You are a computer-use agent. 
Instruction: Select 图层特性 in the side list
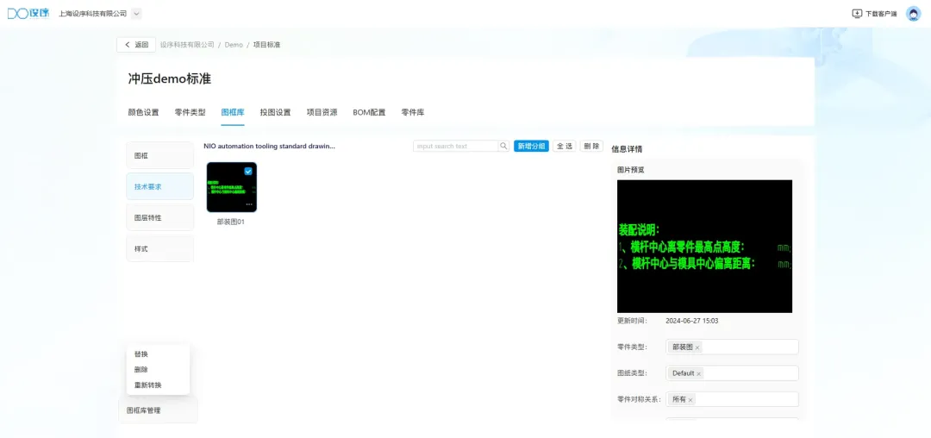(x=159, y=218)
